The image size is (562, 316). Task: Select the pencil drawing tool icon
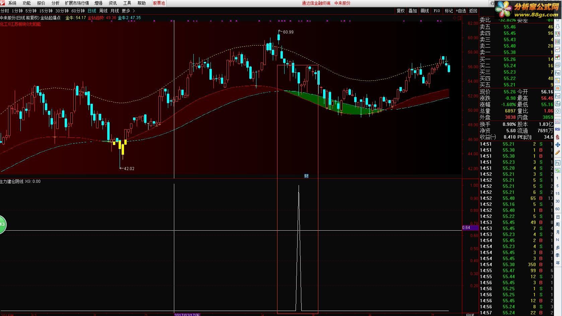(558, 152)
